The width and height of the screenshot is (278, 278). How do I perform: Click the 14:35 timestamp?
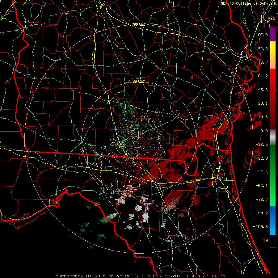click(x=218, y=276)
